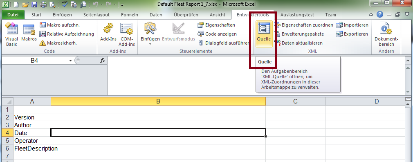Save the workbook via quick access

click(x=34, y=4)
